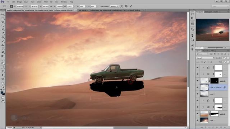Select the Pen tool
This screenshot has width=230, height=129.
tap(3, 68)
